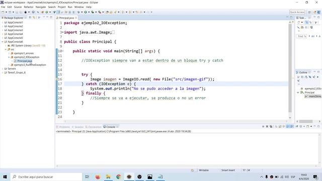This screenshot has width=322, height=181.
Task: Open Windows Start menu
Action: pos(5,176)
